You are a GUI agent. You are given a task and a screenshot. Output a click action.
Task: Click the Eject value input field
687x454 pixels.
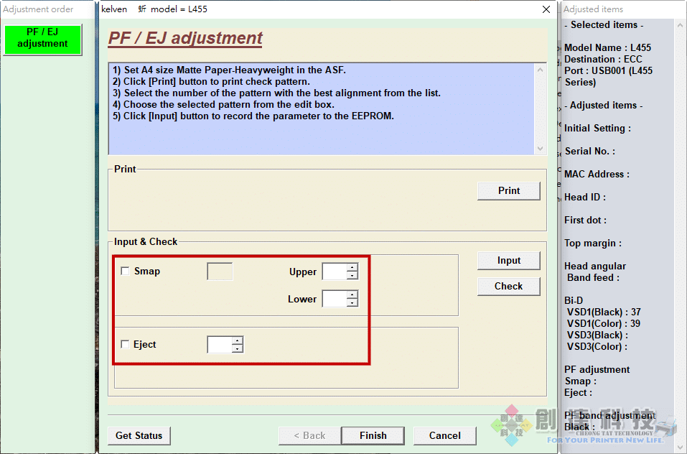[x=220, y=345]
